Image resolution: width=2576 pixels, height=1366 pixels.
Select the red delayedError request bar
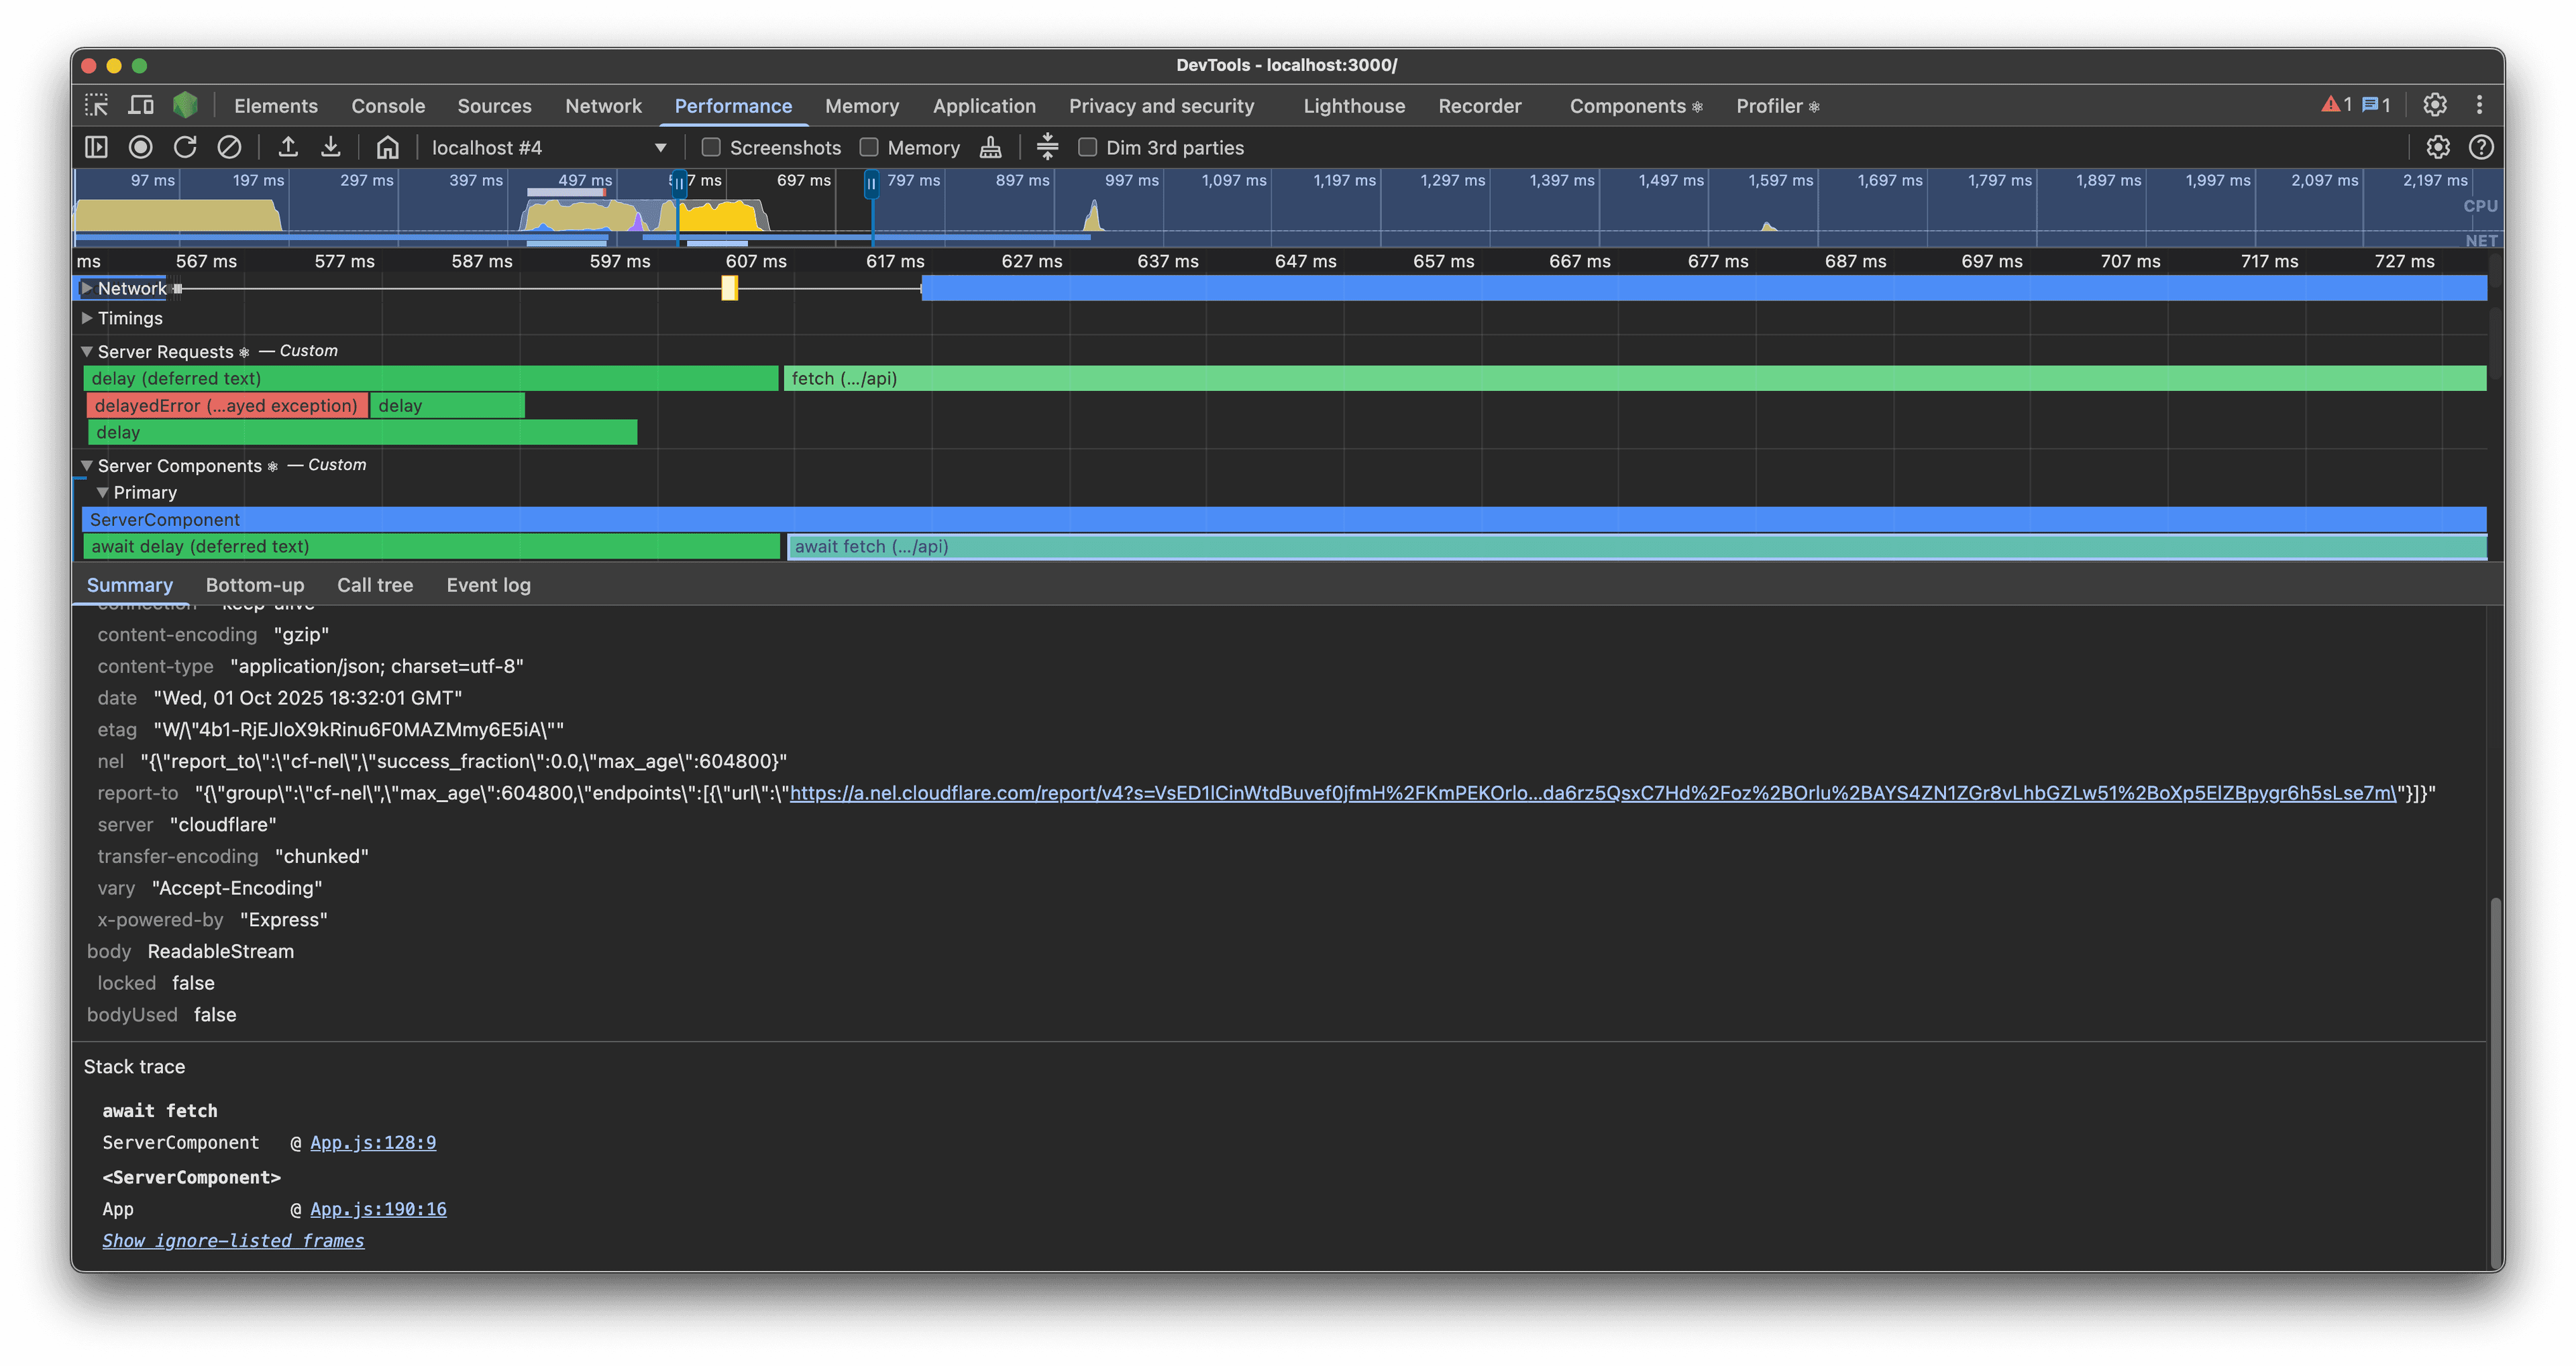(227, 405)
